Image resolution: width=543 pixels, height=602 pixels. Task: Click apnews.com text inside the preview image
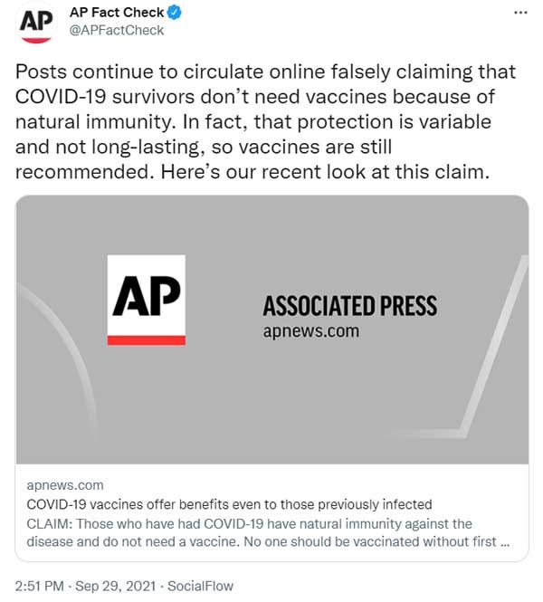pos(310,331)
